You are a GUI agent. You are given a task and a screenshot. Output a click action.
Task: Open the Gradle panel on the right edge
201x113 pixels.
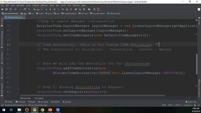pos(199,21)
